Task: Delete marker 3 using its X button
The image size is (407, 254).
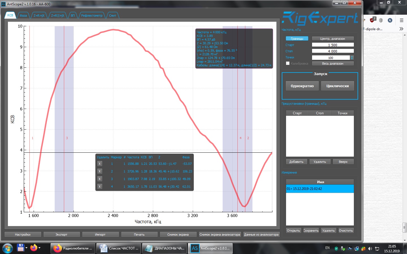Action: (99, 179)
